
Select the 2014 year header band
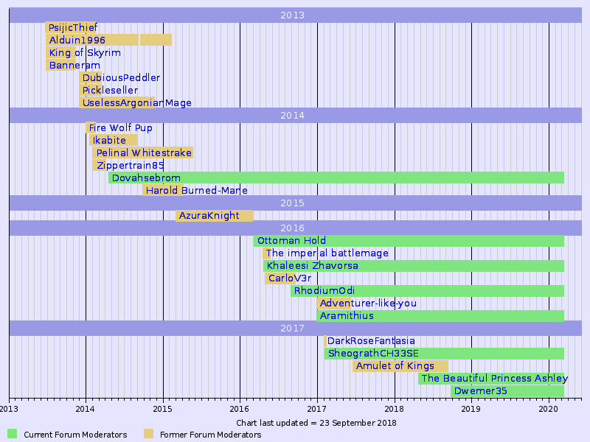[295, 116]
